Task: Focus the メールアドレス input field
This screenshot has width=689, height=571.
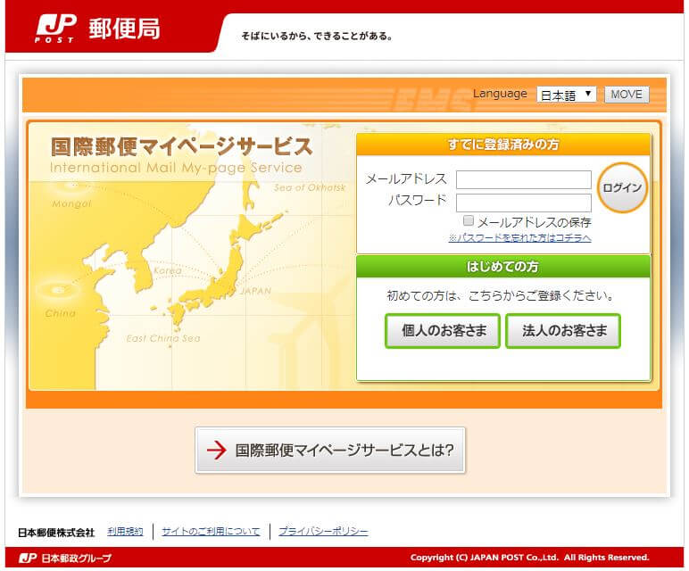Action: (x=523, y=179)
